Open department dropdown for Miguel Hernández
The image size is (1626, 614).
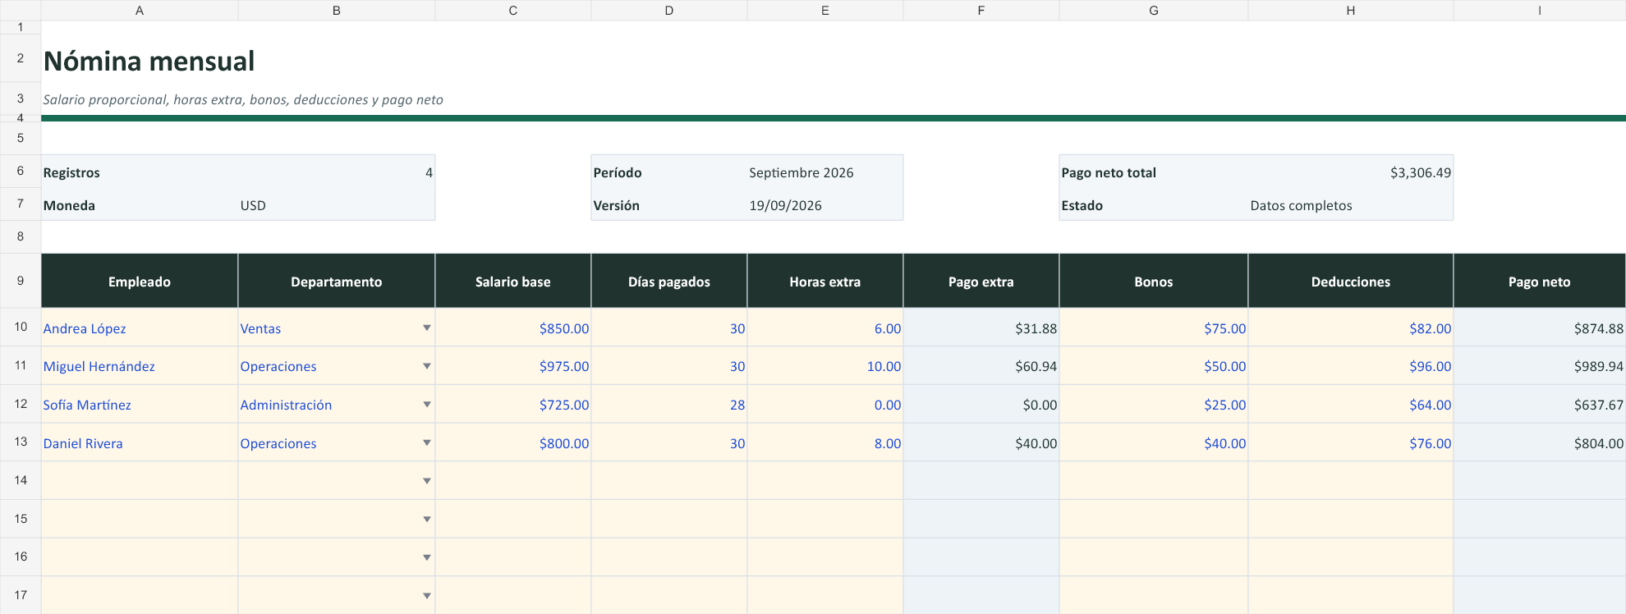click(426, 366)
